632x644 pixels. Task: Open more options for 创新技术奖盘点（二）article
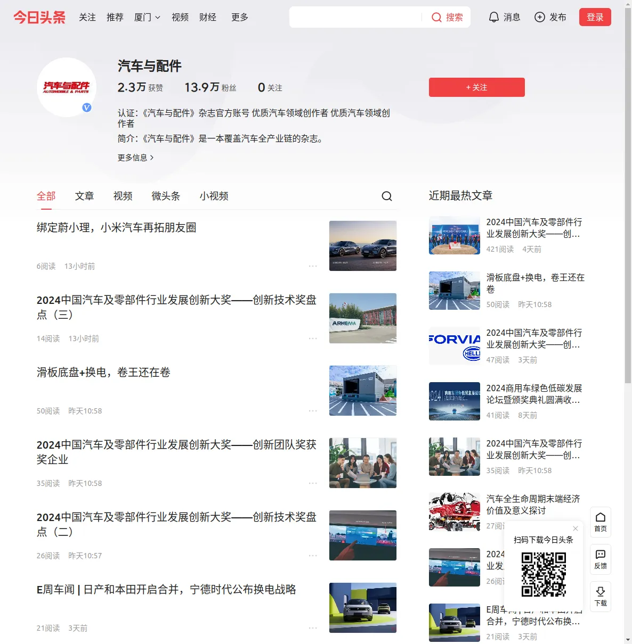tap(313, 555)
